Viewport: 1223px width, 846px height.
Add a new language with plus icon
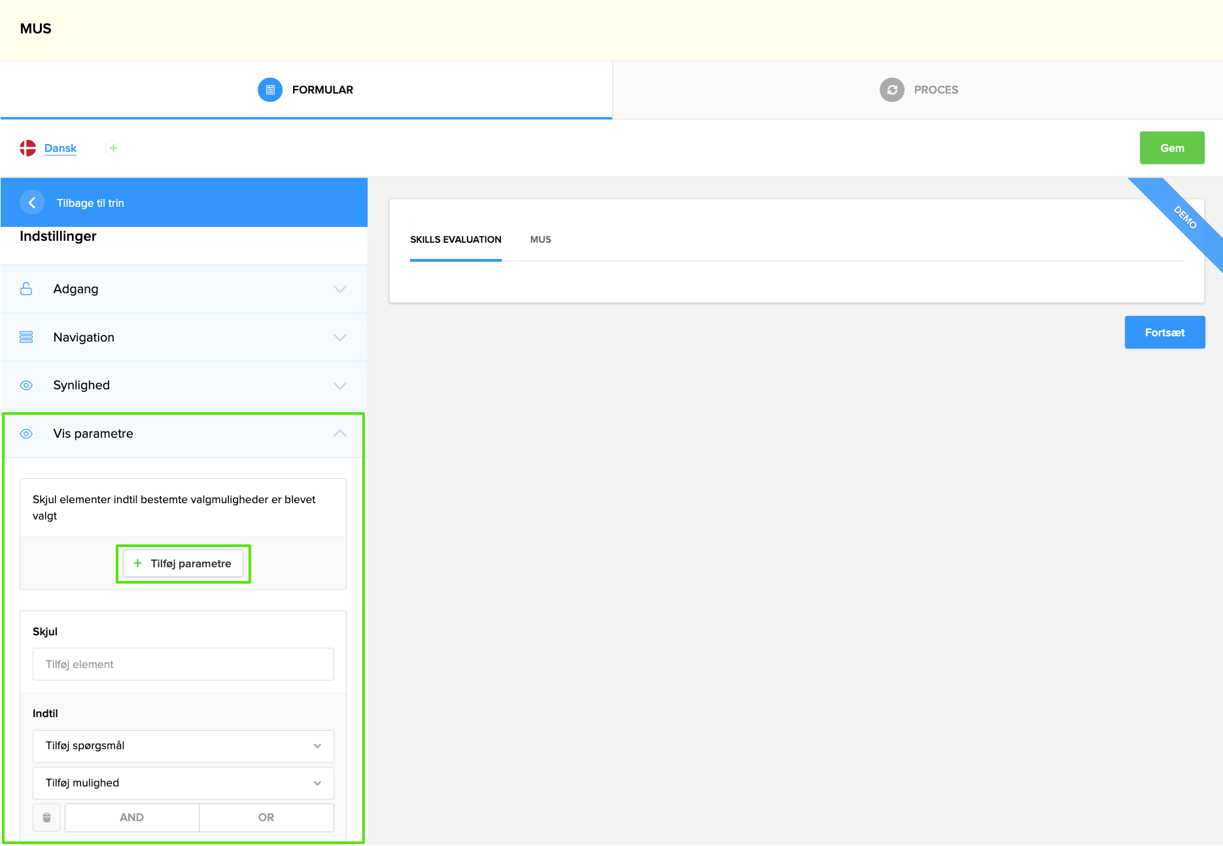(113, 148)
